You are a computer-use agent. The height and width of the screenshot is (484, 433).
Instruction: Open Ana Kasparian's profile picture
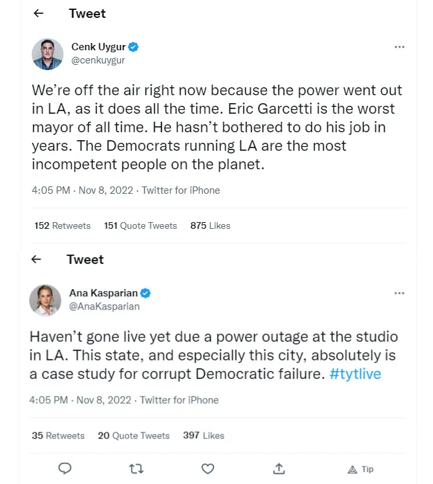point(45,300)
